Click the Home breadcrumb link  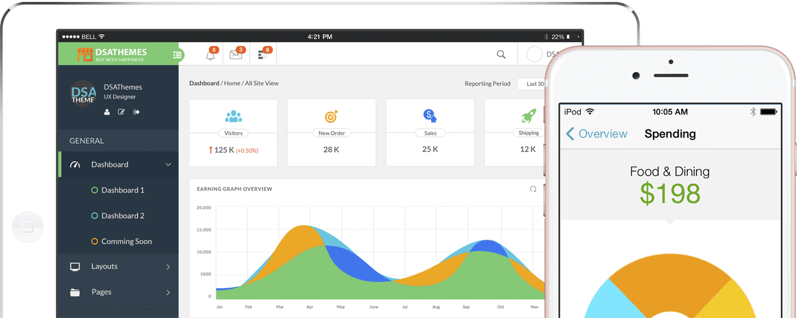pyautogui.click(x=232, y=83)
